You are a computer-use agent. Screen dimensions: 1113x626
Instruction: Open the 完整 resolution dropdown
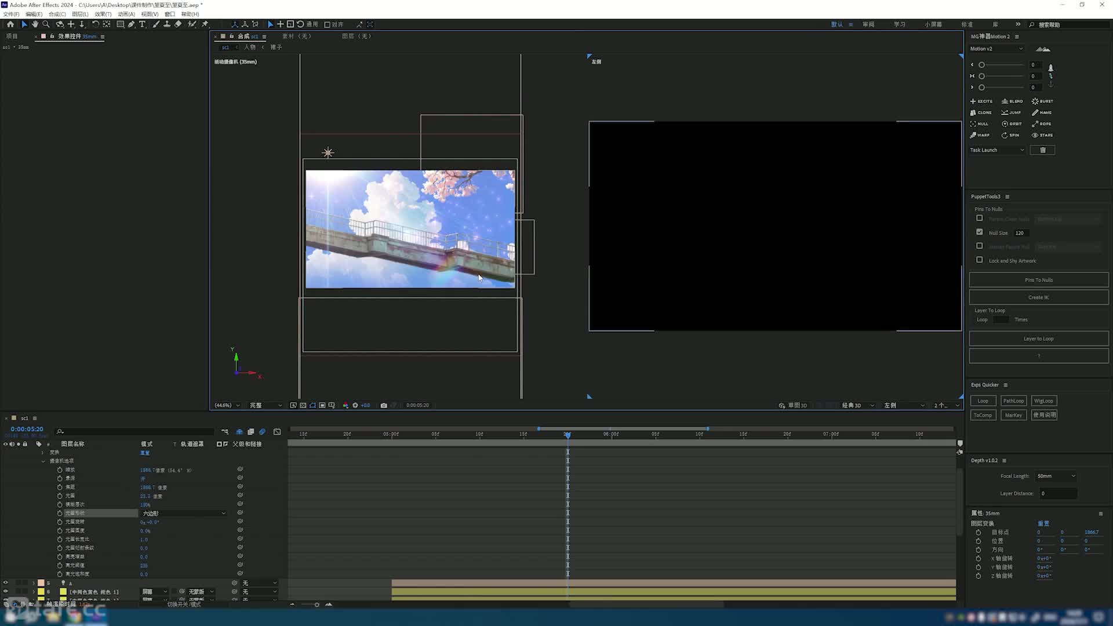(265, 405)
